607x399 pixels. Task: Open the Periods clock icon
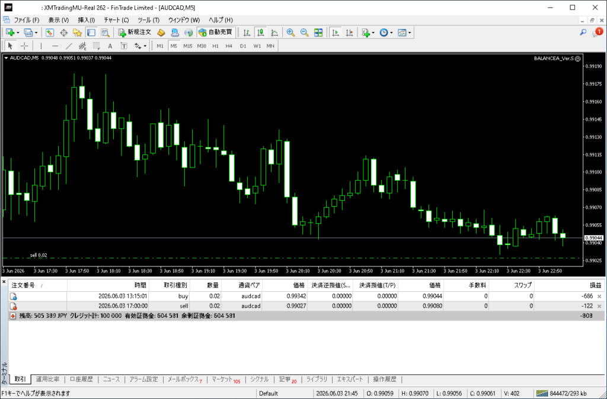(384, 33)
